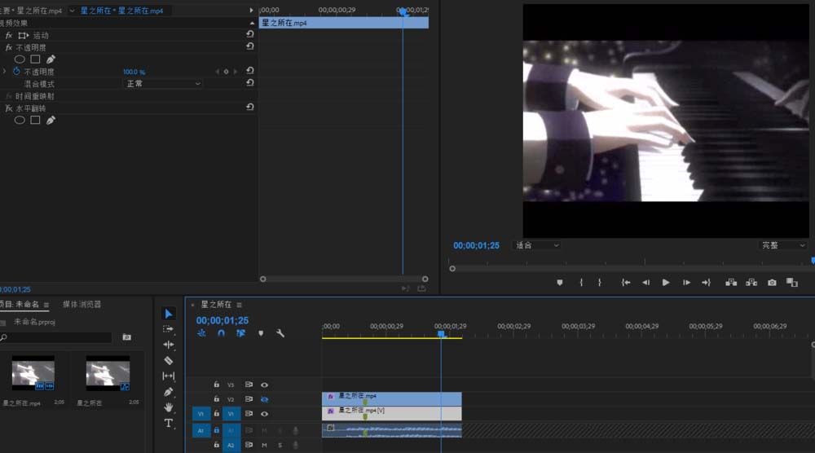Toggle effect controls timeline view arrow
Image resolution: width=815 pixels, height=453 pixels.
[x=252, y=10]
